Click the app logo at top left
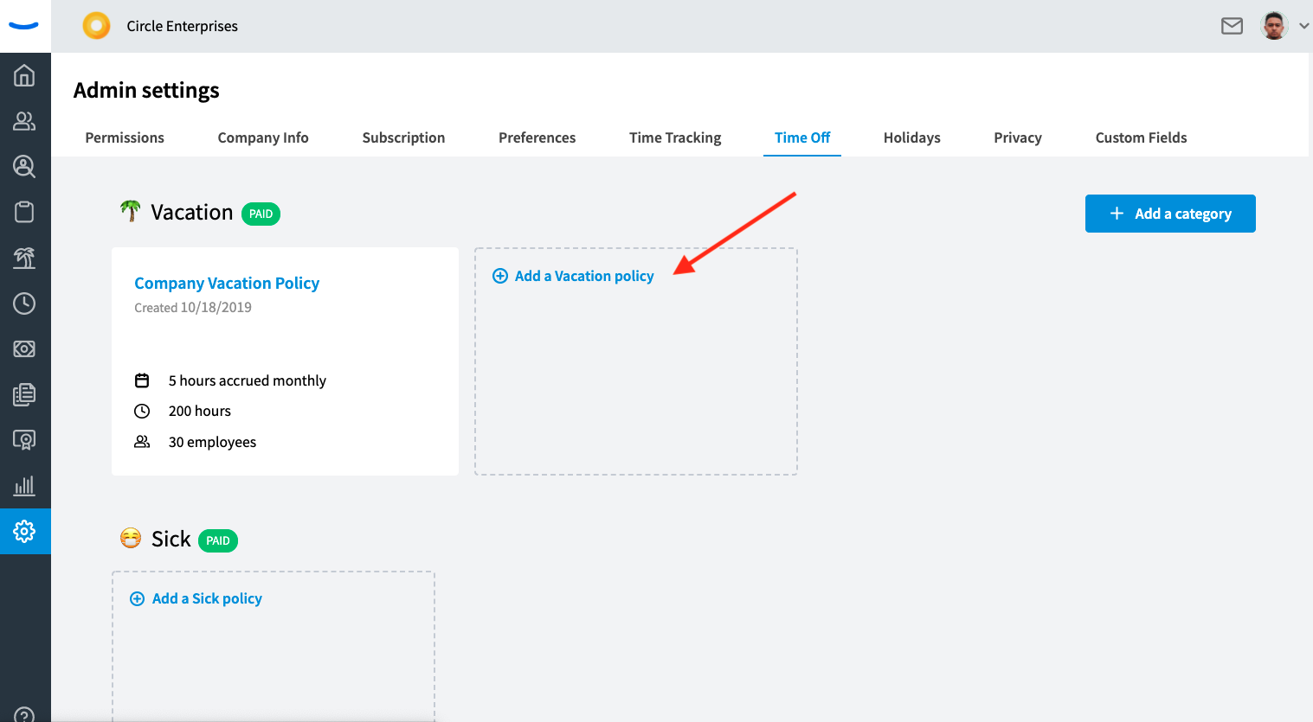Screen dimensions: 1313x722 [x=24, y=25]
